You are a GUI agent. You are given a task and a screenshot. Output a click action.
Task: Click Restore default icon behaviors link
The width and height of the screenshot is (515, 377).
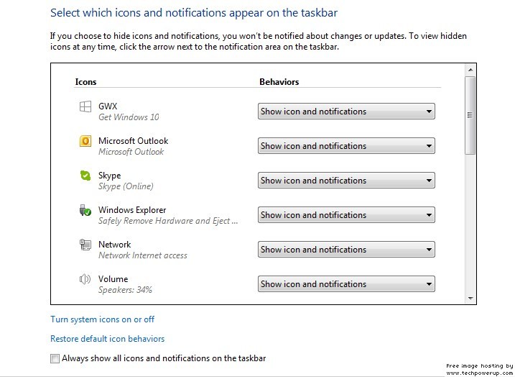(x=108, y=339)
